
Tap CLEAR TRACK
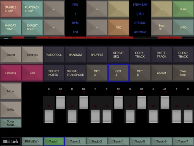(x=183, y=55)
